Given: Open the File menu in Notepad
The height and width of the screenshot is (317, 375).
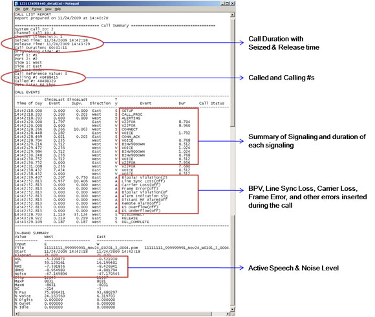Looking at the screenshot, I should pyautogui.click(x=17, y=9).
